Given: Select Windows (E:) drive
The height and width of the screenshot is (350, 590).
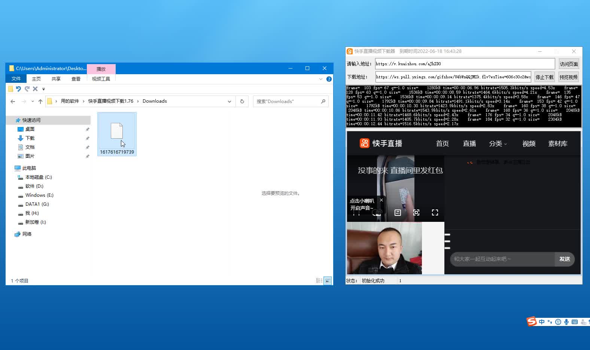Looking at the screenshot, I should pos(39,195).
